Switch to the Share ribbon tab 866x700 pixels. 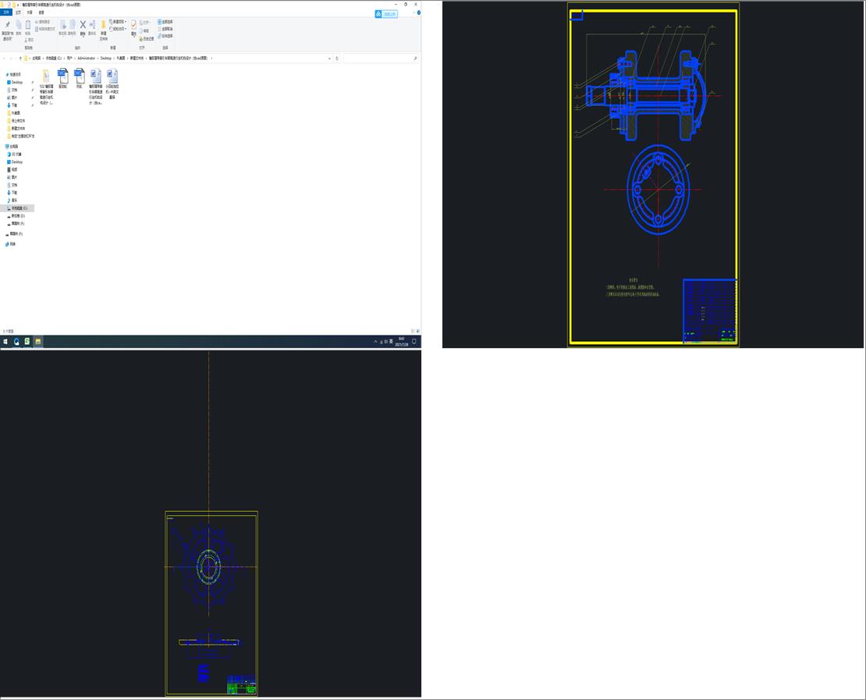30,12
